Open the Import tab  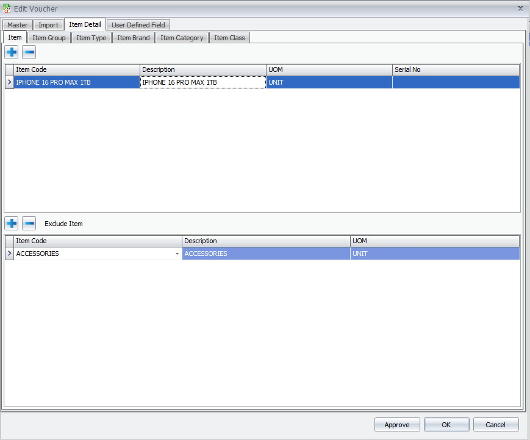48,25
